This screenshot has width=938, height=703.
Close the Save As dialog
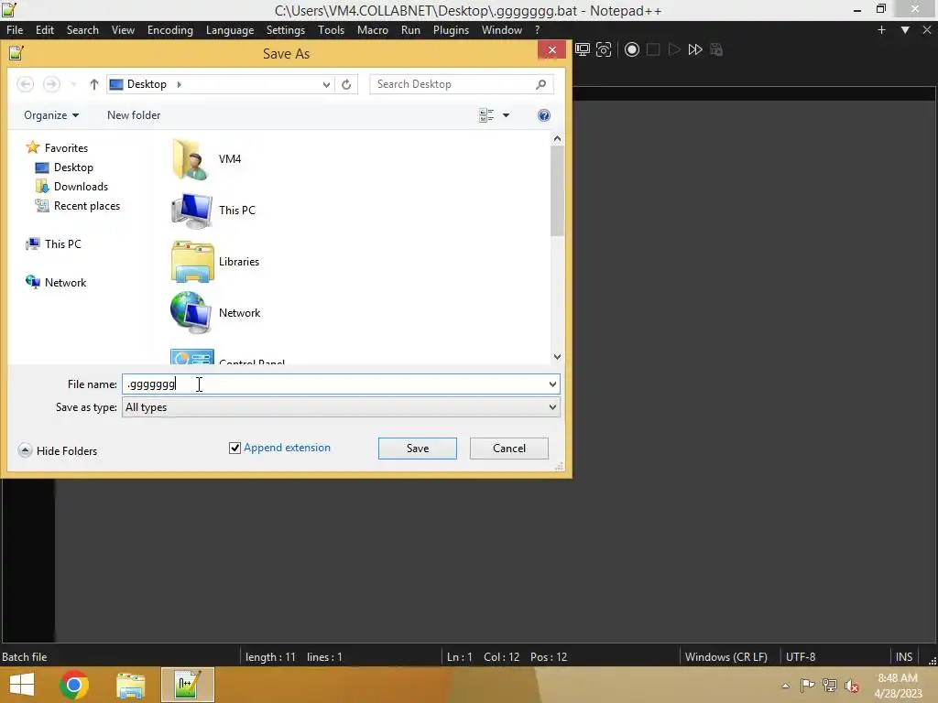click(551, 49)
